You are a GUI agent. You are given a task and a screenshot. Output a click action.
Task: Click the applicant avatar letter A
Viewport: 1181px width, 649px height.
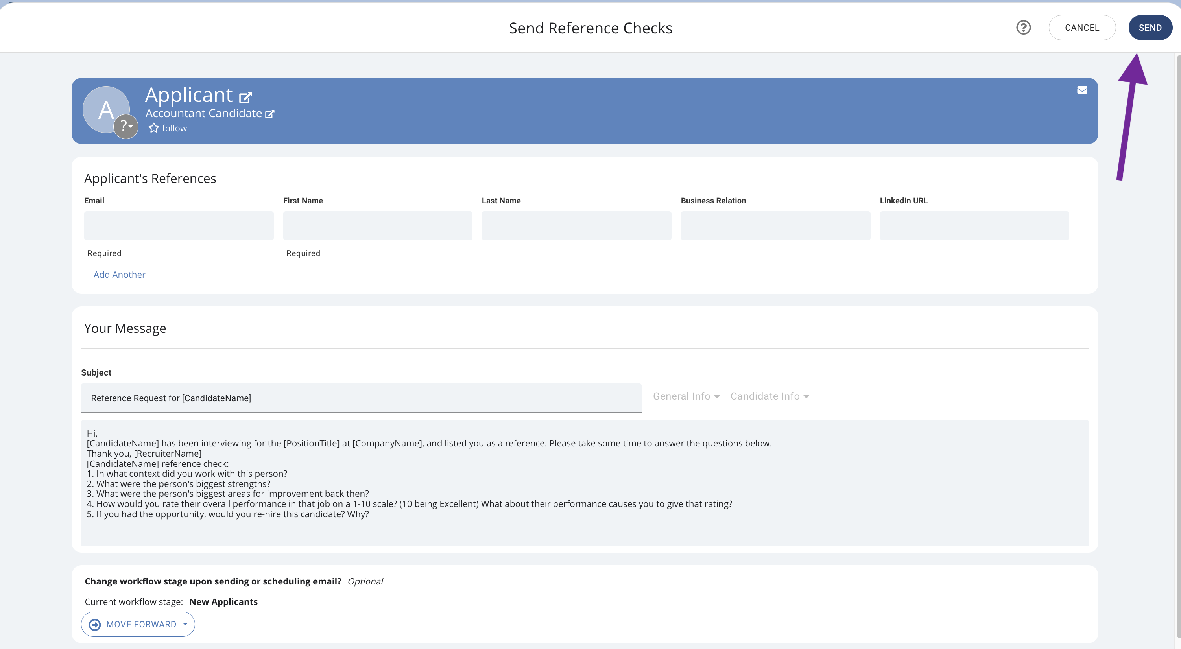click(105, 109)
